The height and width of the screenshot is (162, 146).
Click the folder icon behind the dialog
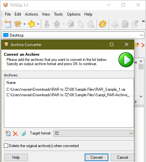(137, 45)
